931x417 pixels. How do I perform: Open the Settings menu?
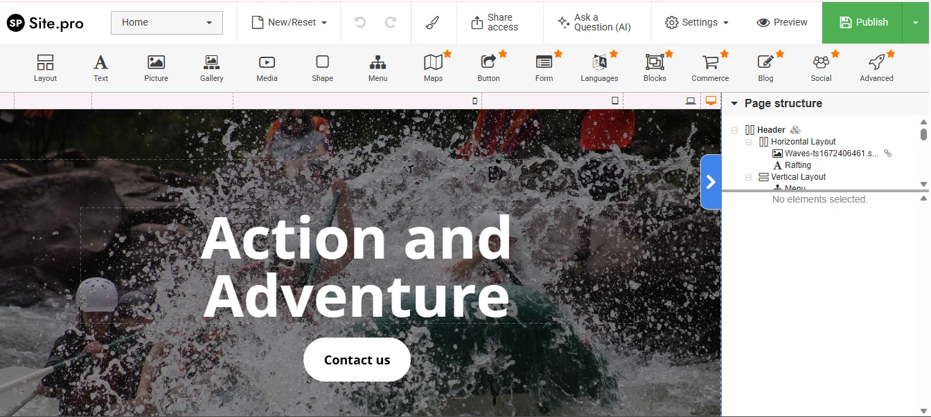click(697, 23)
